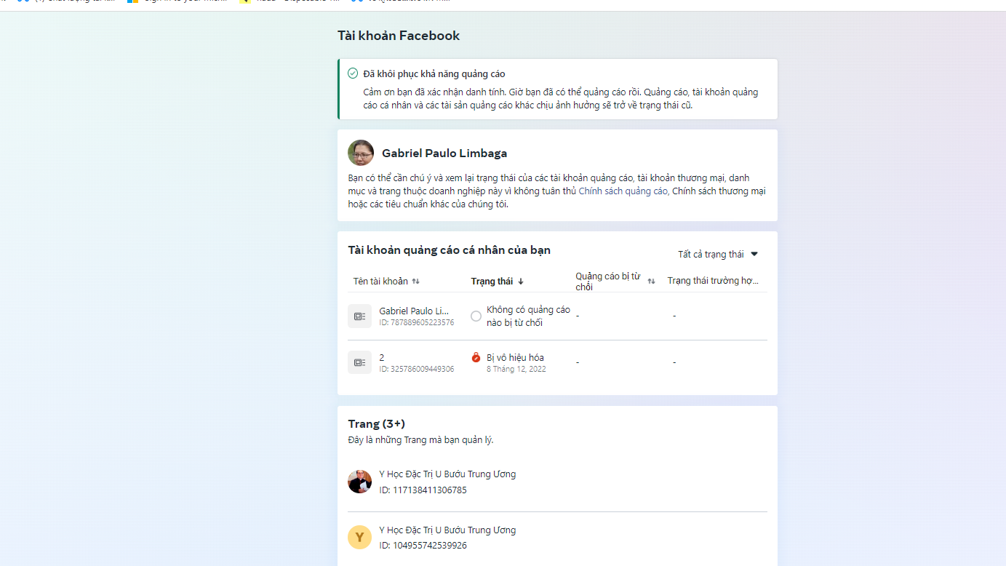Click the down arrow next to Trạng thái header
This screenshot has height=566, width=1006.
(x=521, y=282)
